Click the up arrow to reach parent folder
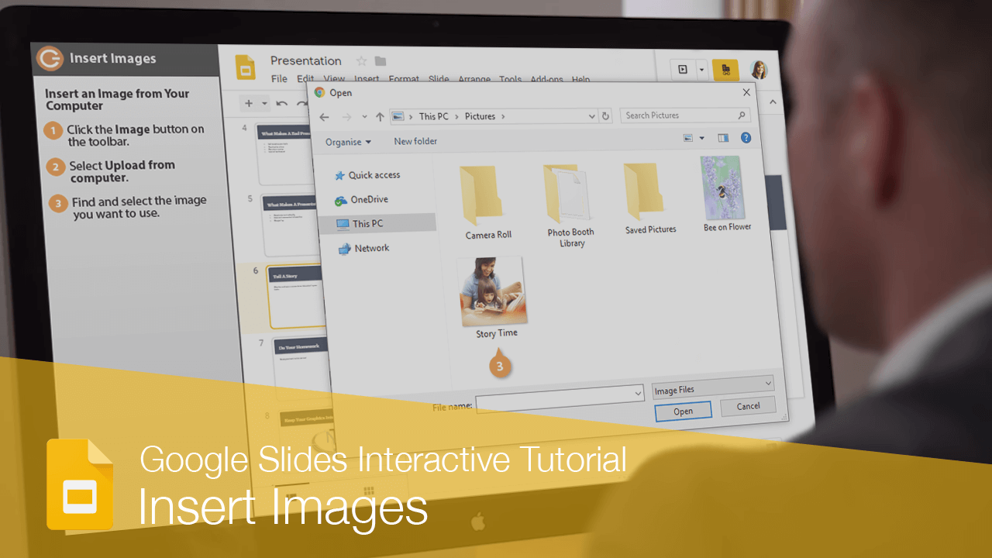992x558 pixels. (379, 116)
